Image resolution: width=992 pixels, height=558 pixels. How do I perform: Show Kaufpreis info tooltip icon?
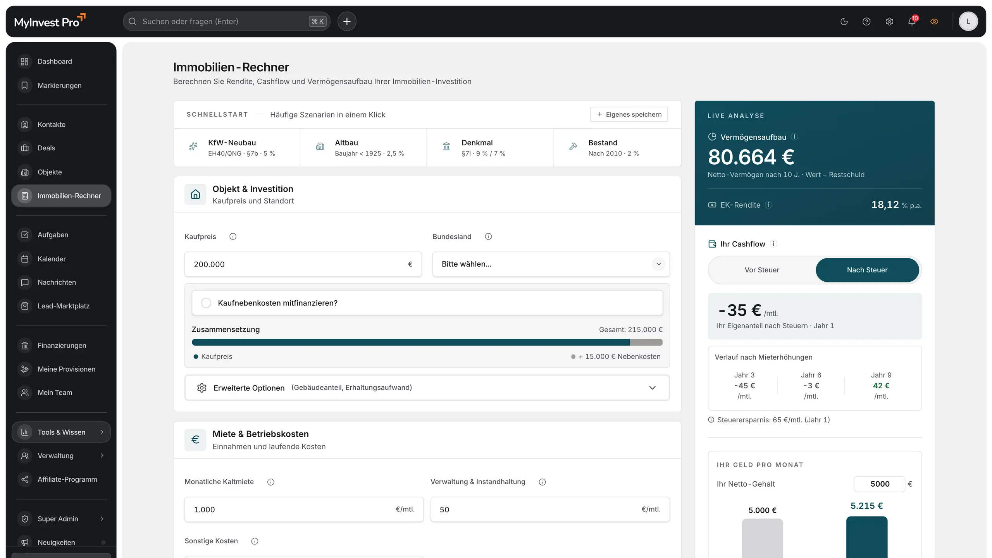pyautogui.click(x=233, y=236)
